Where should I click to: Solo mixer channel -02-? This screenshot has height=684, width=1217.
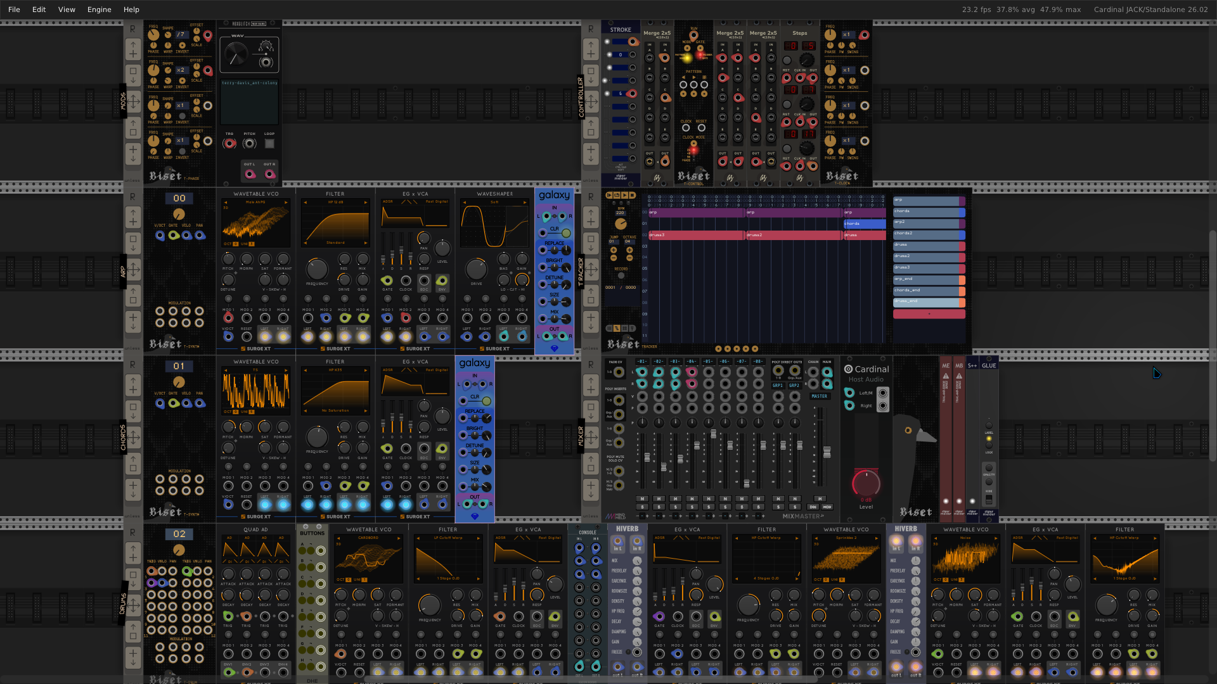tap(659, 507)
